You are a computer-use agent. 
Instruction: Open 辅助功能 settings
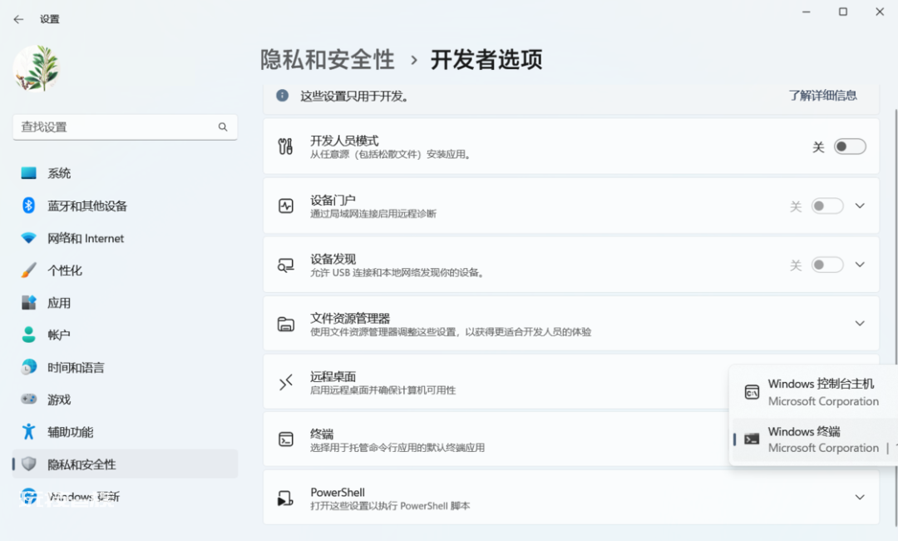[x=125, y=431]
